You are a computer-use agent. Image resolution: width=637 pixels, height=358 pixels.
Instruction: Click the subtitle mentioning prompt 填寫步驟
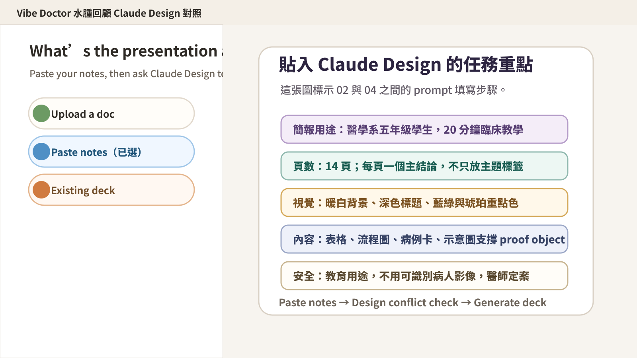coord(393,90)
